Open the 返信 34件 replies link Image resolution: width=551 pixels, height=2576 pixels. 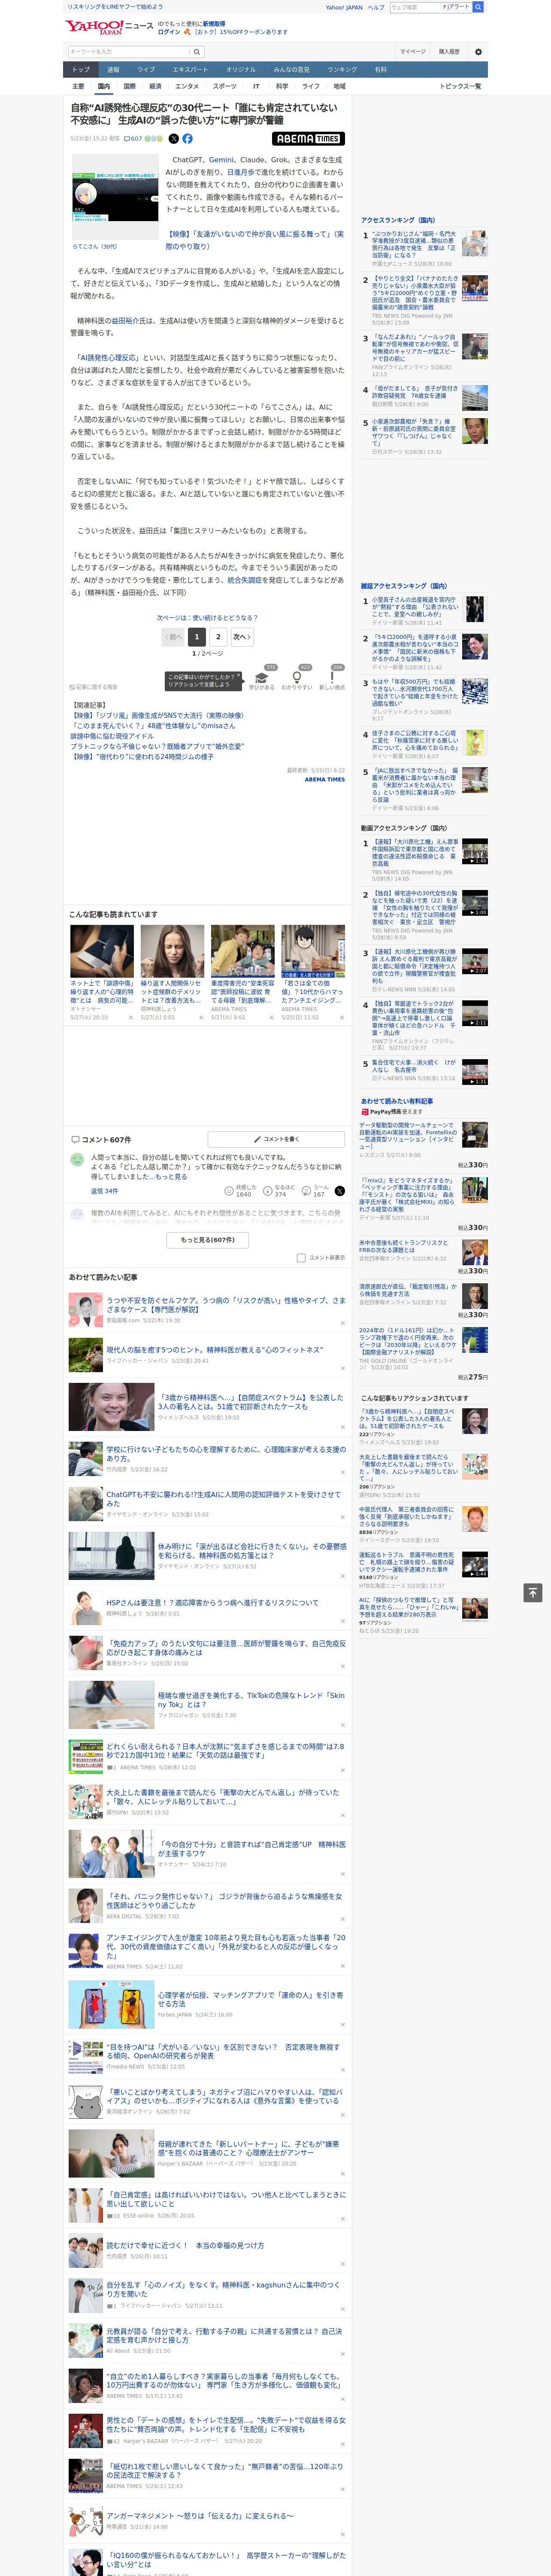(104, 1191)
